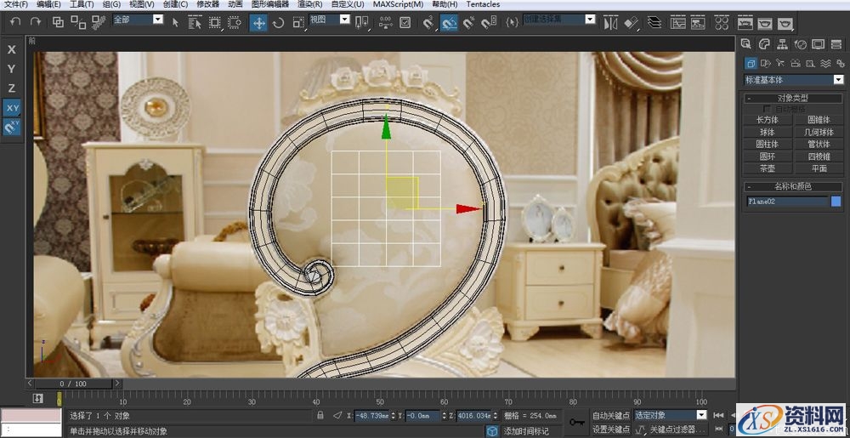
Task: Click Edit Named Selection Sets icon
Action: (513, 22)
